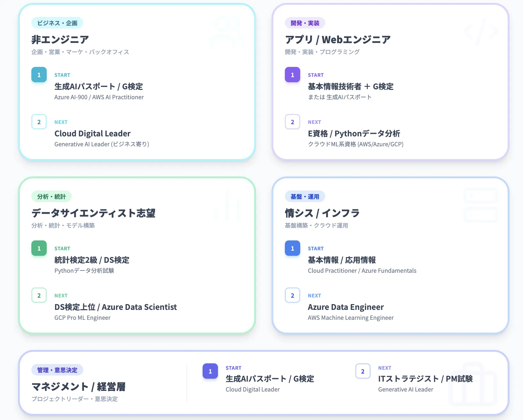Image resolution: width=523 pixels, height=420 pixels.
Task: Toggle the 開発・実装 category badge
Action: click(x=304, y=23)
